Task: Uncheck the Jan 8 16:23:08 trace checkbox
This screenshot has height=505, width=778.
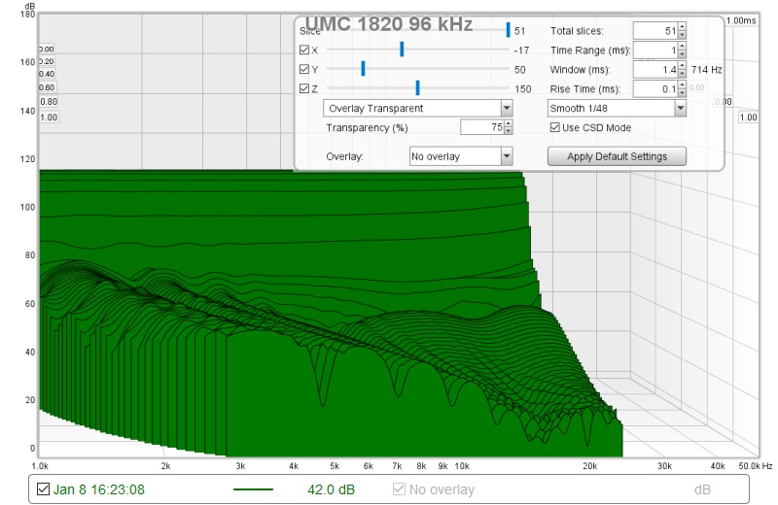Action: tap(43, 489)
